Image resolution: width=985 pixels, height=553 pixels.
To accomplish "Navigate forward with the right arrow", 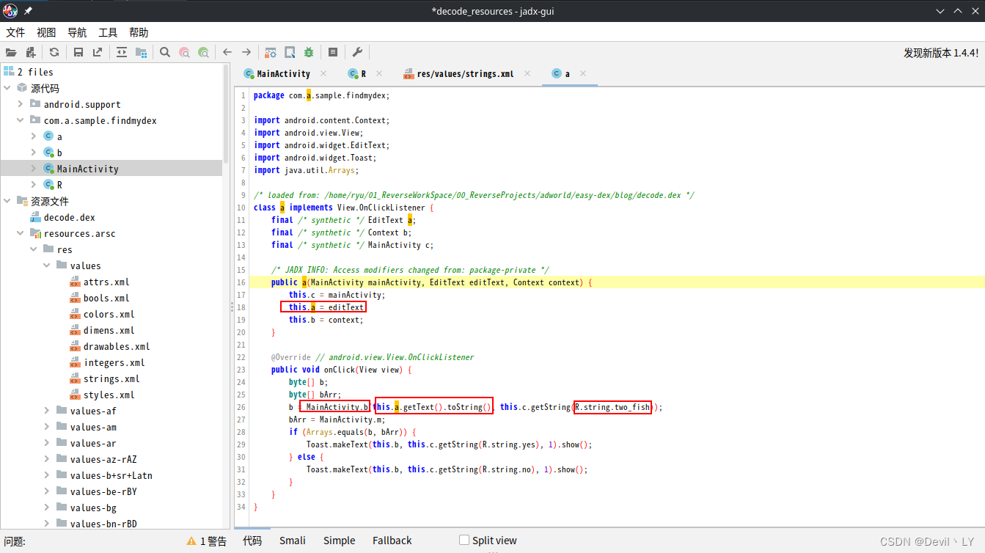I will pyautogui.click(x=246, y=52).
